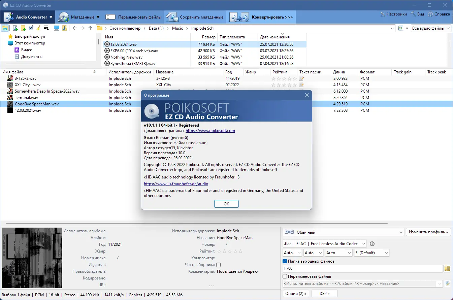Click Music in the breadcrumb path
The height and width of the screenshot is (300, 453).
click(x=177, y=28)
